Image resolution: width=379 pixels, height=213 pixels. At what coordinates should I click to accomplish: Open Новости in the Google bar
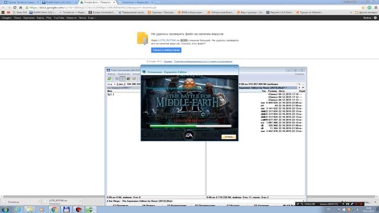[x=71, y=18]
